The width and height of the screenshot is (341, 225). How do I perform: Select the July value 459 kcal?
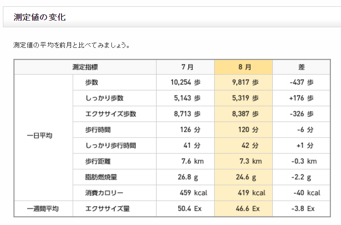click(x=194, y=193)
